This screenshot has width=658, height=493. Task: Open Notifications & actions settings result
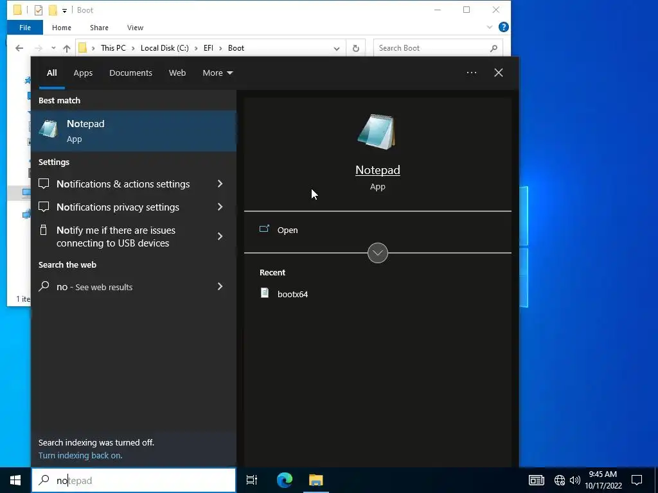tap(123, 184)
